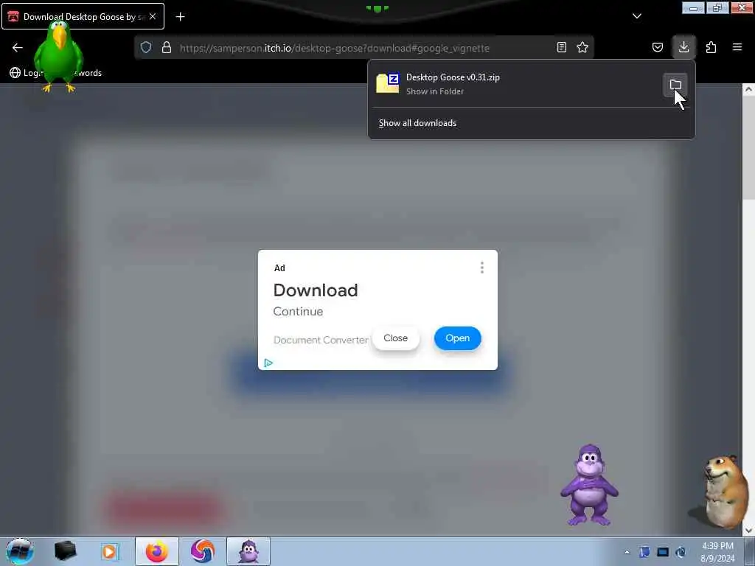Go back using the browser back arrow
This screenshot has width=755, height=566.
pyautogui.click(x=18, y=47)
